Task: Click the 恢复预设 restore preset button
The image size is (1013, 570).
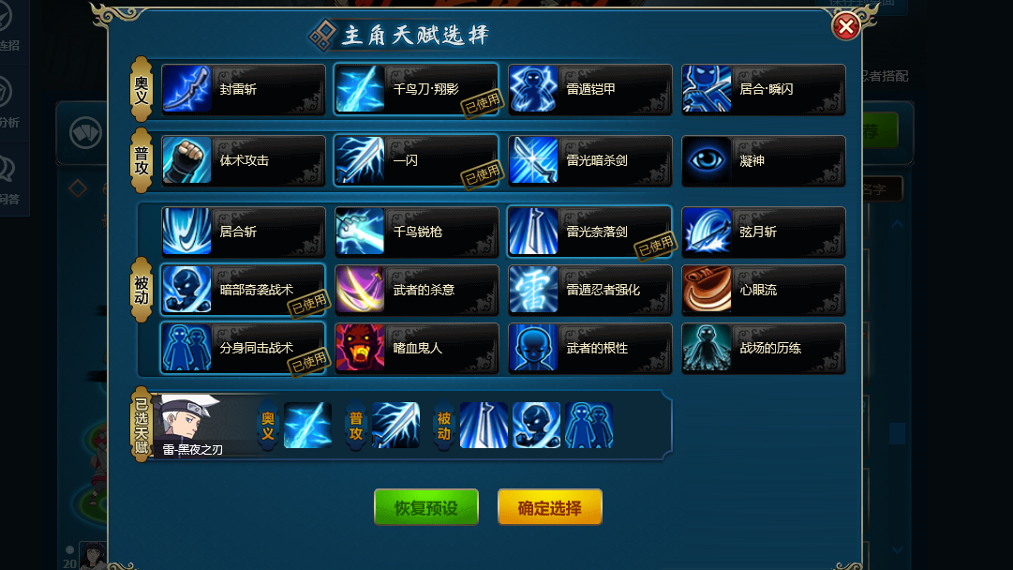Action: (426, 507)
